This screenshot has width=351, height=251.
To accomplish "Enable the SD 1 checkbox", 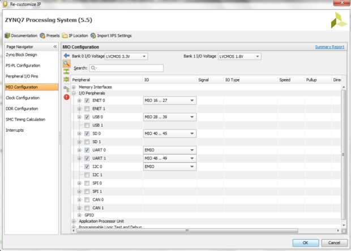I will click(x=87, y=142).
